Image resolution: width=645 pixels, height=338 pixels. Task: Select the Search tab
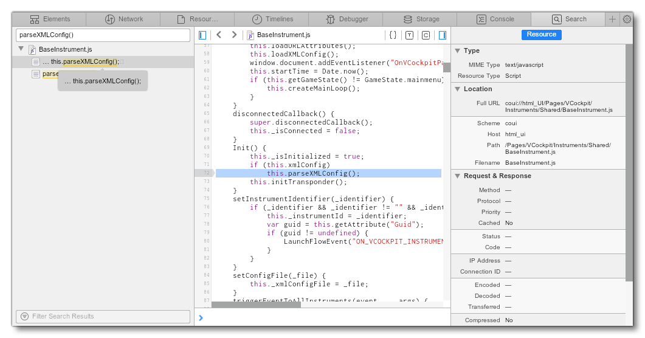pos(568,19)
